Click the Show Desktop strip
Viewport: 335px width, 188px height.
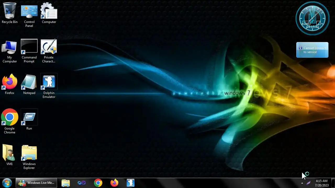point(333,183)
